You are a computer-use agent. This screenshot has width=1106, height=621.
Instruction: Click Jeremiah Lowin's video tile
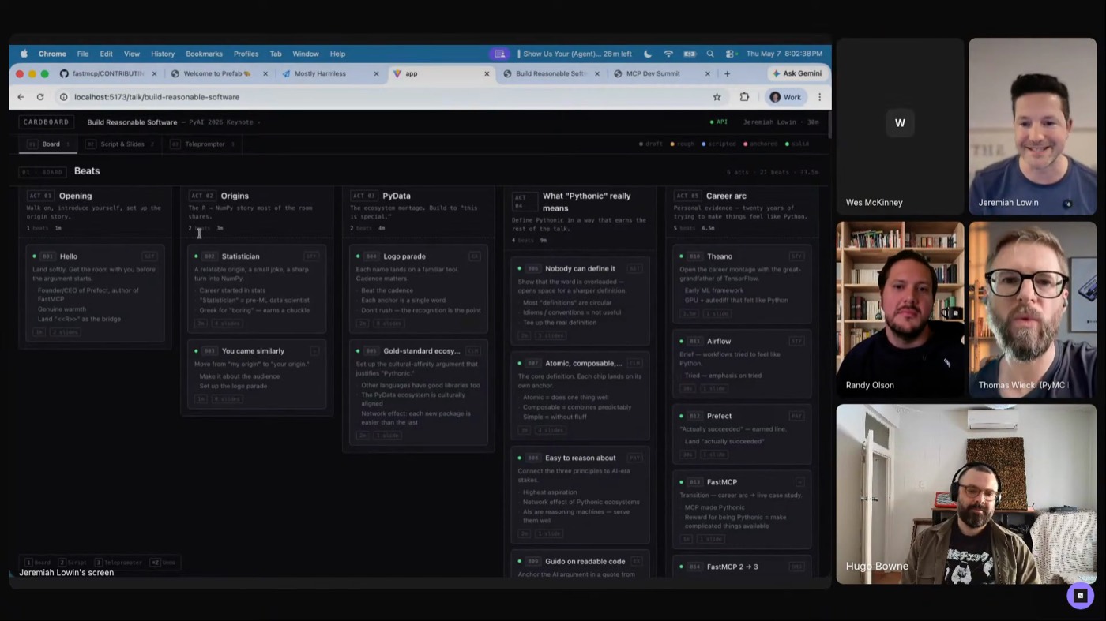tap(1032, 126)
